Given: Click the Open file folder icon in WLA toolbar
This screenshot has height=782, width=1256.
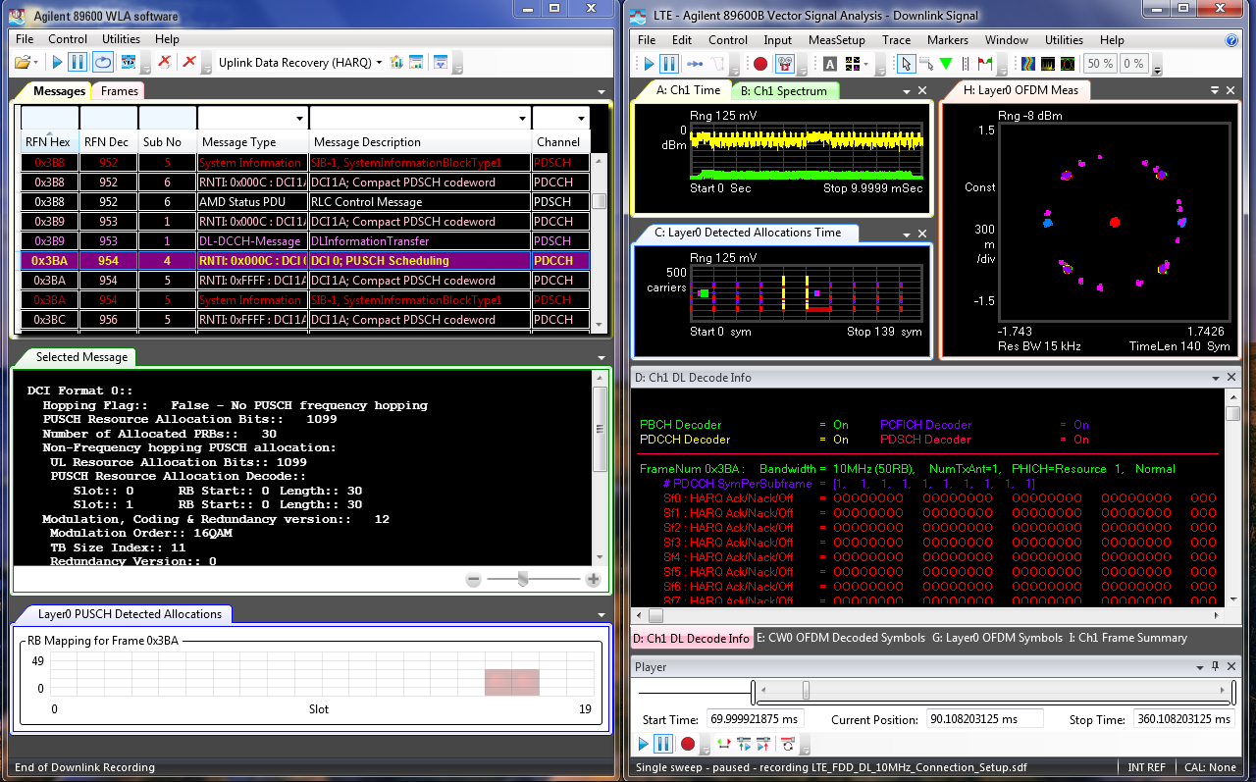Looking at the screenshot, I should 23,63.
